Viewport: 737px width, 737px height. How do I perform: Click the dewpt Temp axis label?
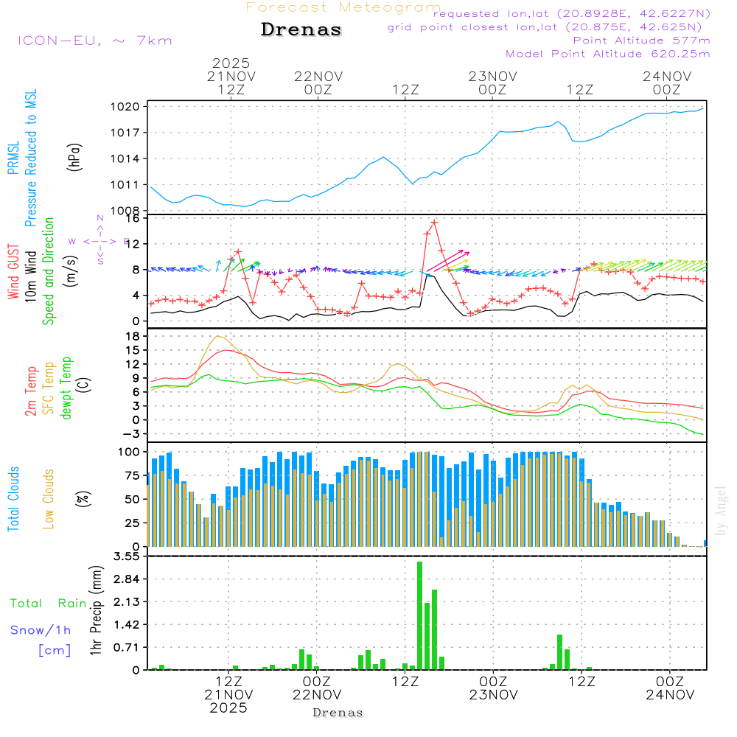(x=66, y=388)
